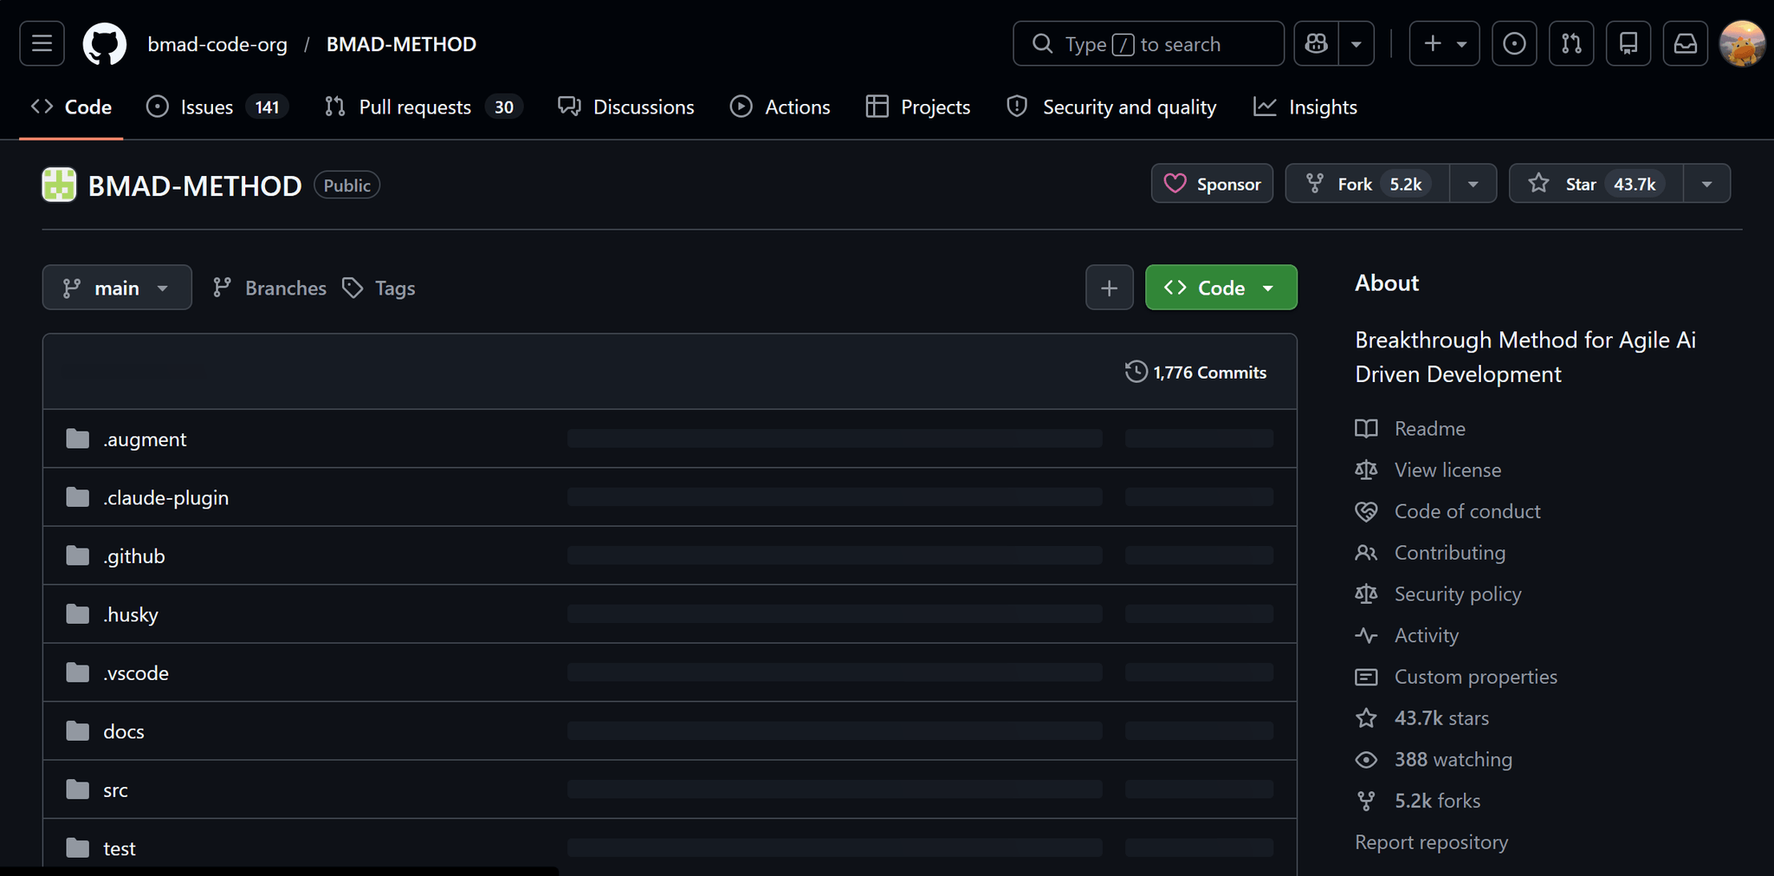Switch to the Insights tab
The height and width of the screenshot is (876, 1774).
tap(1305, 107)
